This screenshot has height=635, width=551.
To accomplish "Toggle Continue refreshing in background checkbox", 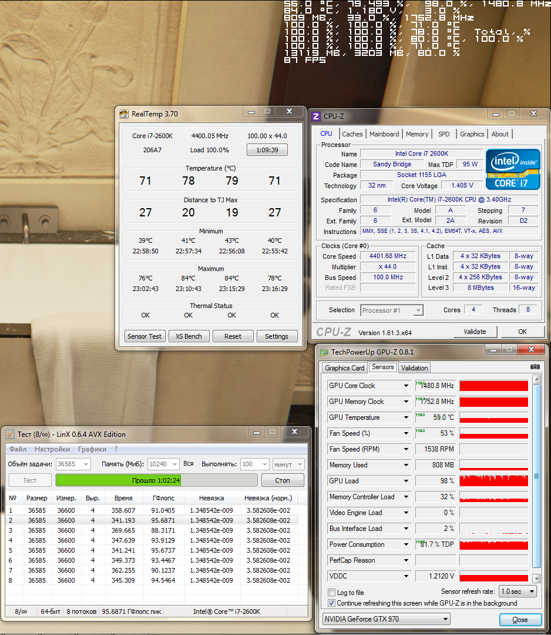I will tap(332, 603).
